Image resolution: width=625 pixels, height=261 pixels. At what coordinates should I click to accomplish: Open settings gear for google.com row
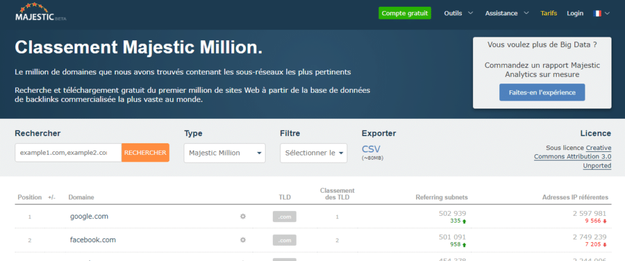click(x=243, y=216)
